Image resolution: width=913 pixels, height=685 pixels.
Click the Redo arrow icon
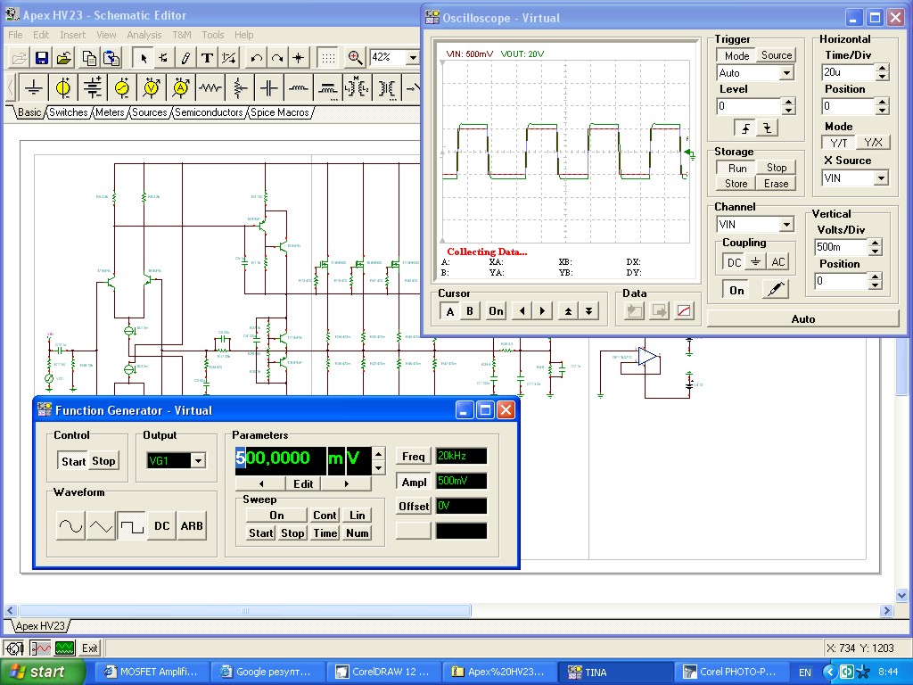click(x=277, y=58)
